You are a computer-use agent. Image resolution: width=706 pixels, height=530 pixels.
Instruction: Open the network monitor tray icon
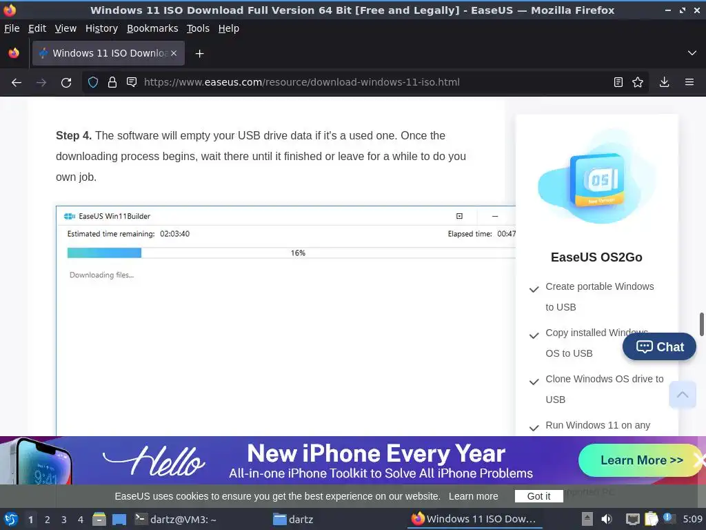(x=633, y=519)
